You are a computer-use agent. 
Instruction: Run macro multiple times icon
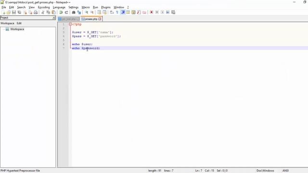tap(168, 12)
